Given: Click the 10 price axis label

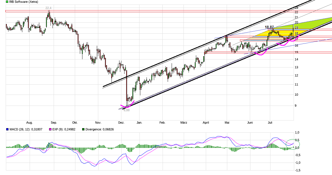Looking at the screenshot, I should [x=296, y=95].
